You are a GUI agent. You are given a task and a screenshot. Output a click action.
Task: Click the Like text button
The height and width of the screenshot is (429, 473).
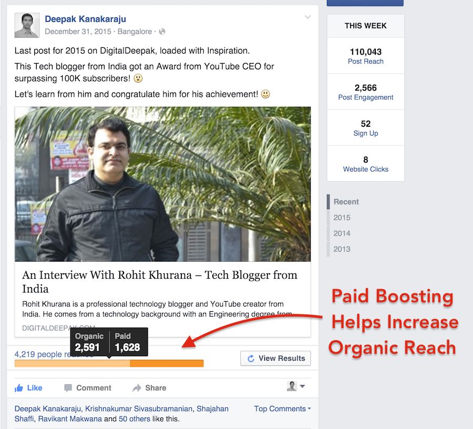tap(35, 388)
